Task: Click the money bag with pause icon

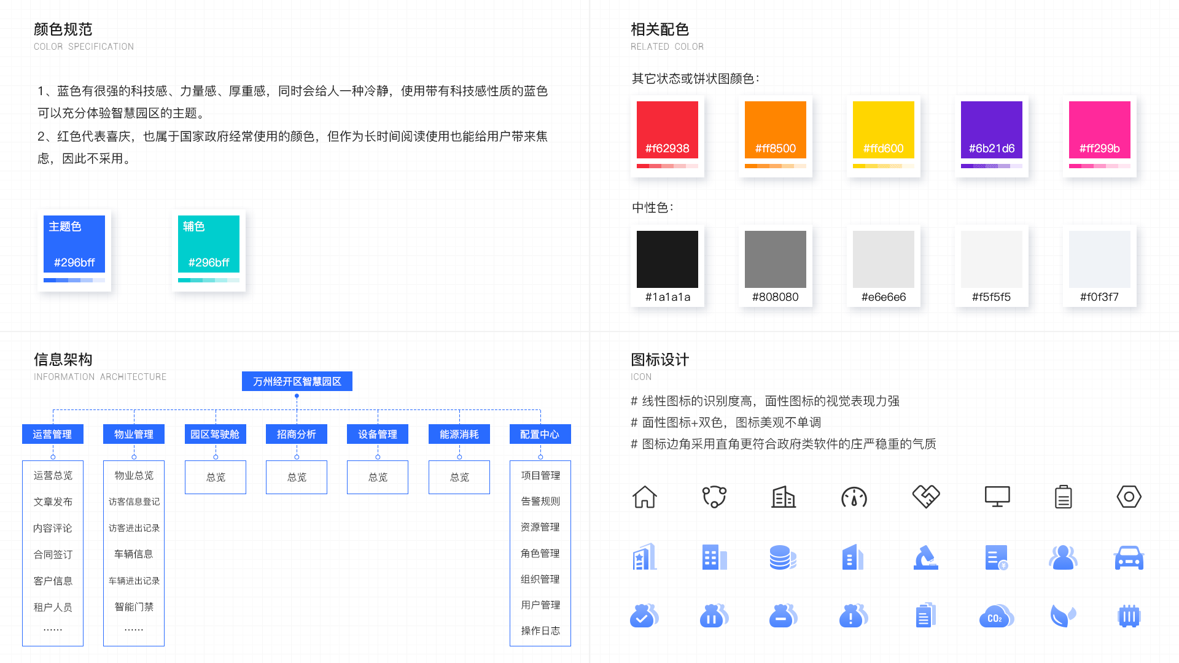Action: (714, 616)
